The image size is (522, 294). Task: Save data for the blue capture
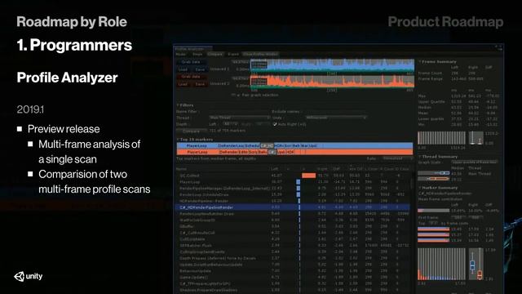tap(200, 69)
